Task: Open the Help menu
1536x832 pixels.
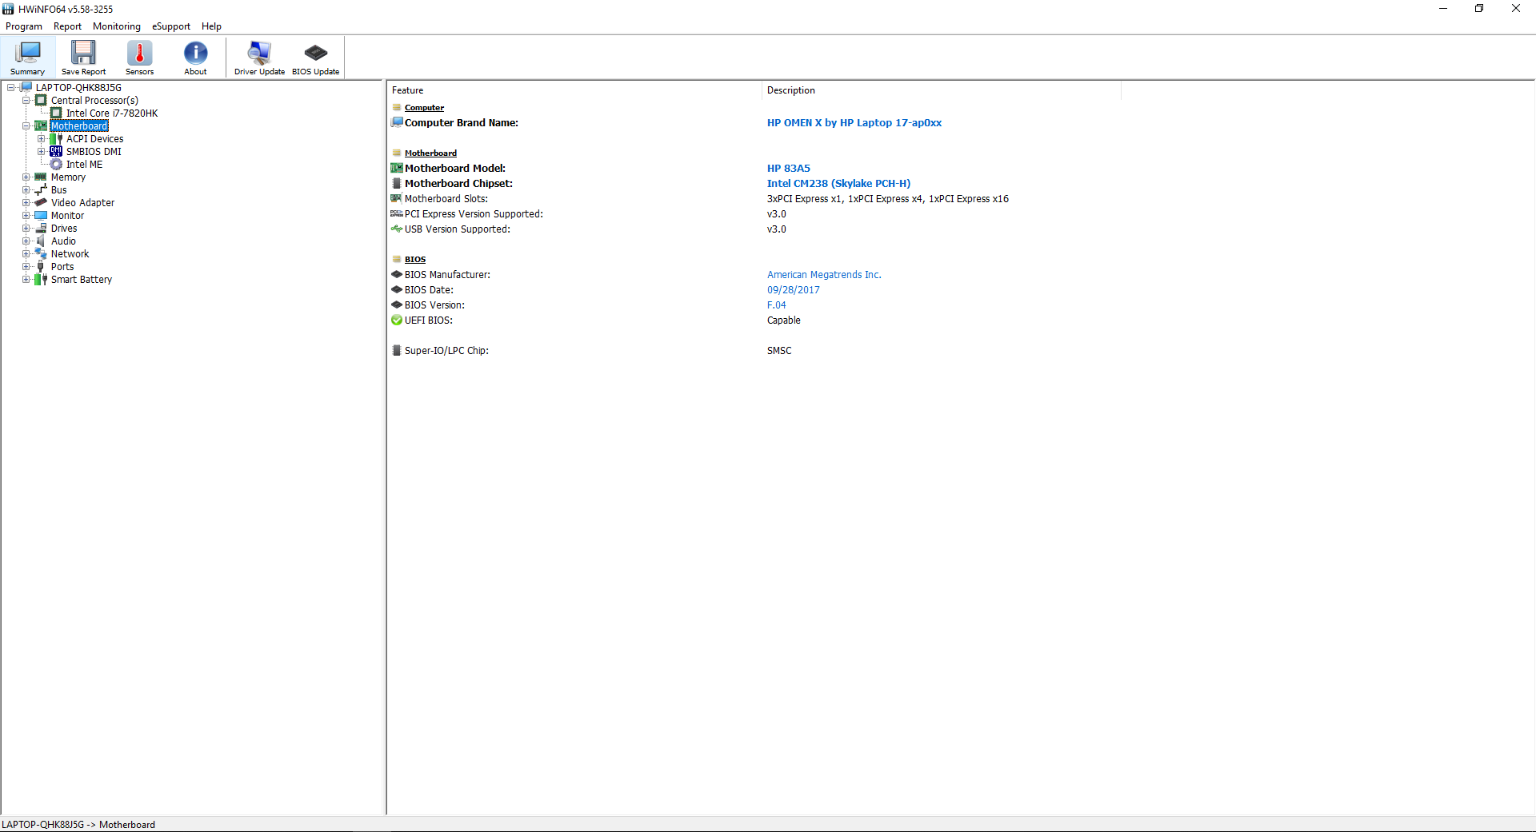Action: click(211, 26)
